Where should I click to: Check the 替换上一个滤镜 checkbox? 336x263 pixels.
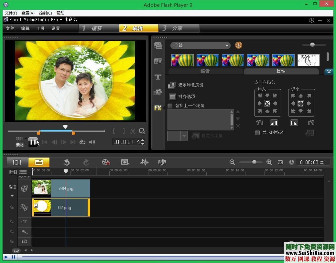[170, 106]
